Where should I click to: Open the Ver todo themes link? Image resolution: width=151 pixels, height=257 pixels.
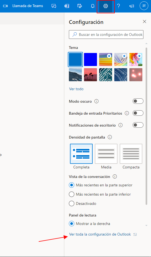click(76, 89)
